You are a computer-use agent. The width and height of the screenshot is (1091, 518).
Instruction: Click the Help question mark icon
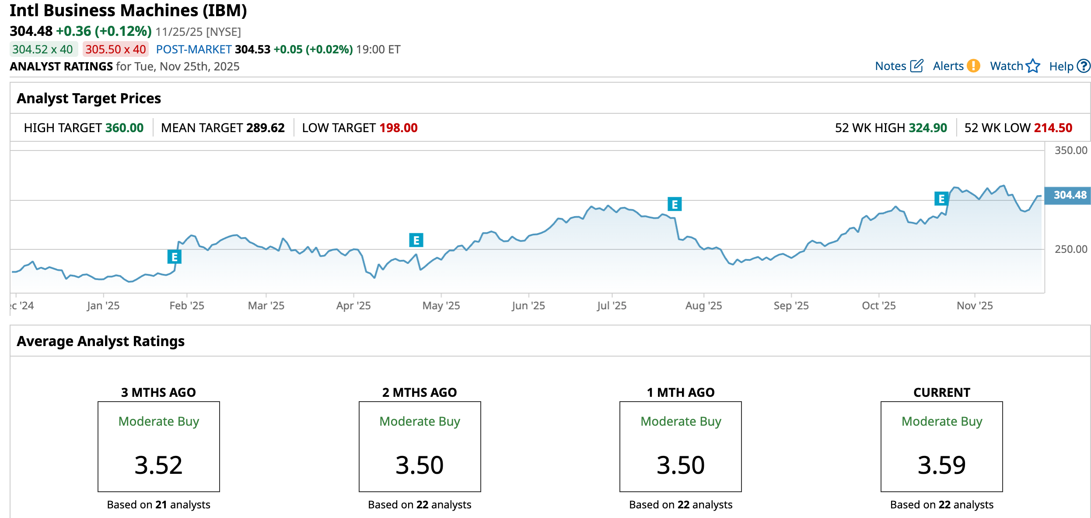1083,66
